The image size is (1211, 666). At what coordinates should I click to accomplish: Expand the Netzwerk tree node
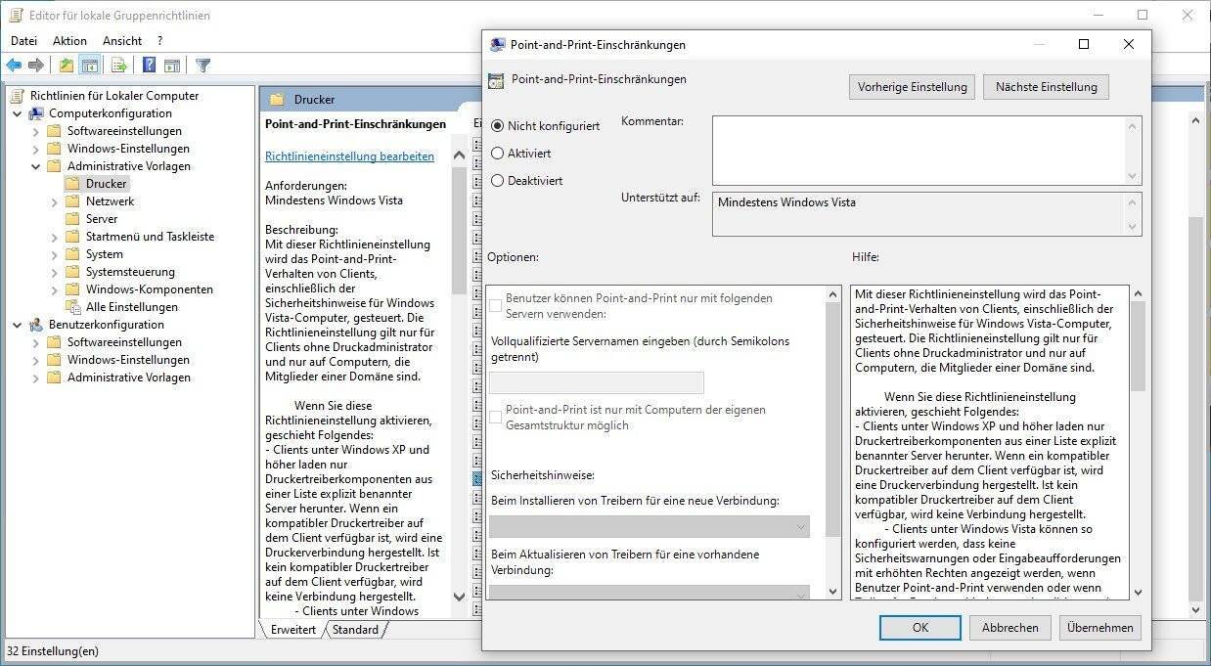tap(55, 201)
